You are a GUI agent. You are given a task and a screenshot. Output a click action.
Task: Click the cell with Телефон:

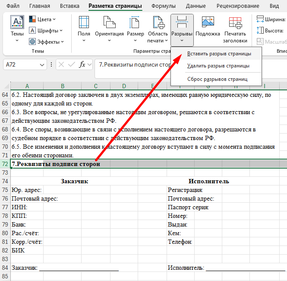tap(181, 242)
